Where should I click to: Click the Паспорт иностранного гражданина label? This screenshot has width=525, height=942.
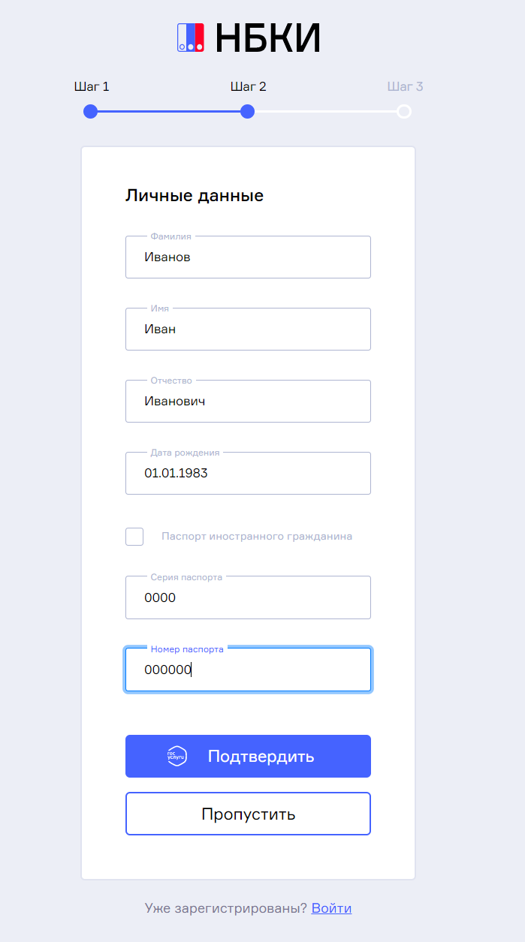pos(257,537)
